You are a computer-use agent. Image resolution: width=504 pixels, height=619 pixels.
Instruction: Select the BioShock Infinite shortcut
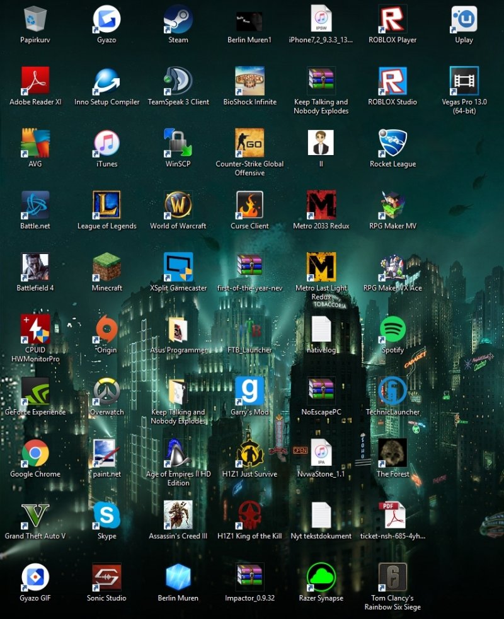(x=249, y=81)
